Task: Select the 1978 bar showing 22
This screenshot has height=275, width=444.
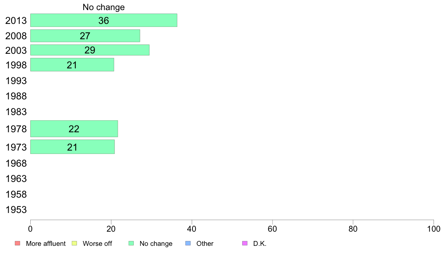Action: (x=74, y=129)
